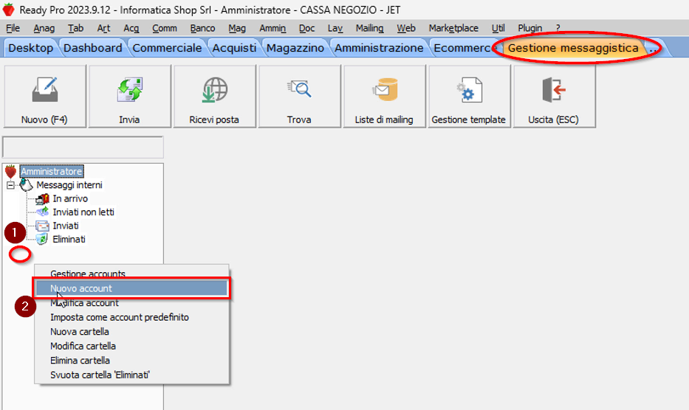Click the Inviati non letti icon
This screenshot has width=689, height=410.
(x=43, y=212)
